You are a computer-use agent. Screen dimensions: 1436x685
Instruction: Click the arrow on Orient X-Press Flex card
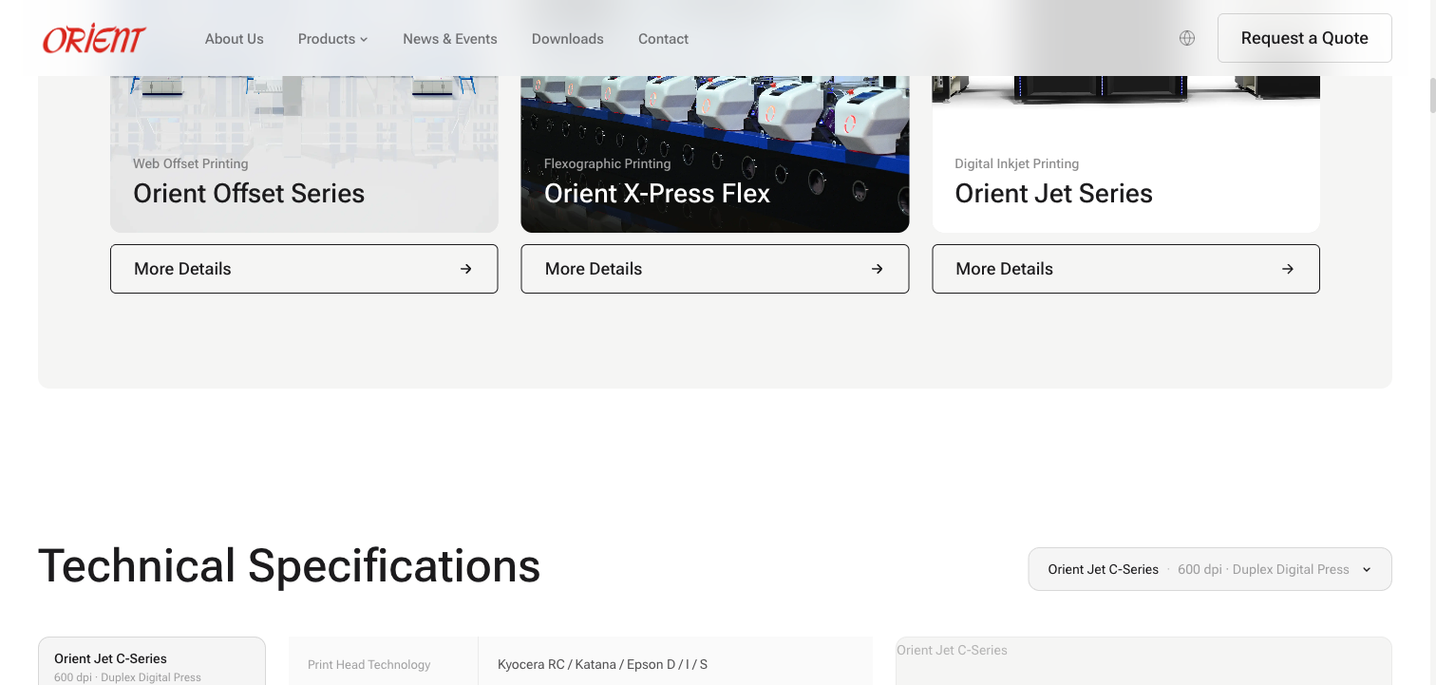pos(876,269)
